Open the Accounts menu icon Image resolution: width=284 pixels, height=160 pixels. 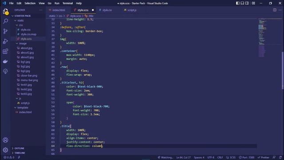pyautogui.click(x=5, y=140)
